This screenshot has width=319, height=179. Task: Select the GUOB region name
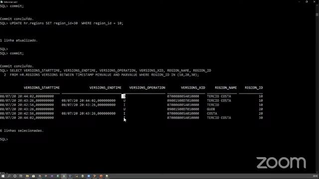[x=211, y=109]
